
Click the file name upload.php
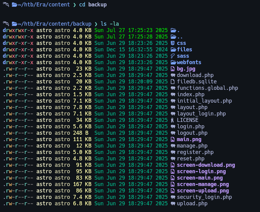[x=192, y=204]
